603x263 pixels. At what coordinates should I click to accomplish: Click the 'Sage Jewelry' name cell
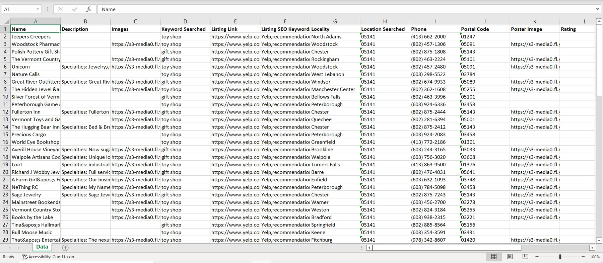(36, 195)
